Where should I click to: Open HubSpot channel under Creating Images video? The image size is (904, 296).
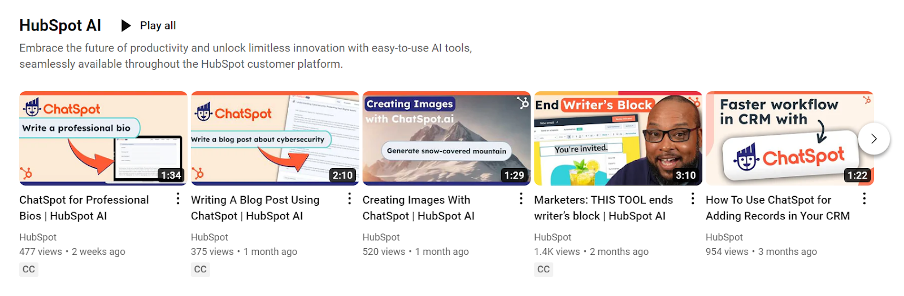click(381, 237)
